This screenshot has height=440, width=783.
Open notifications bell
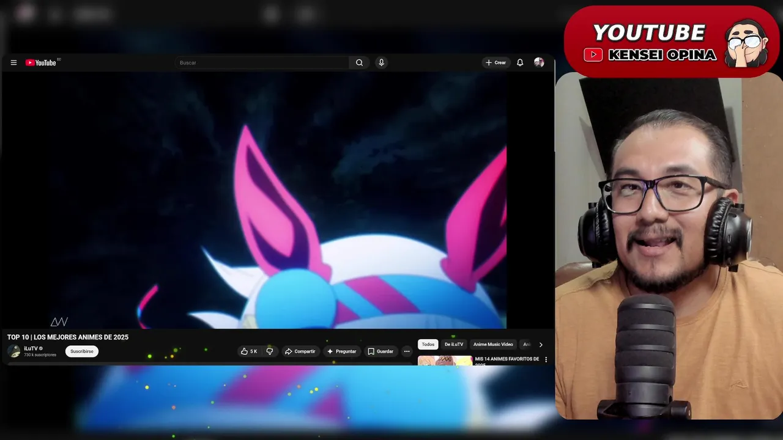(520, 62)
